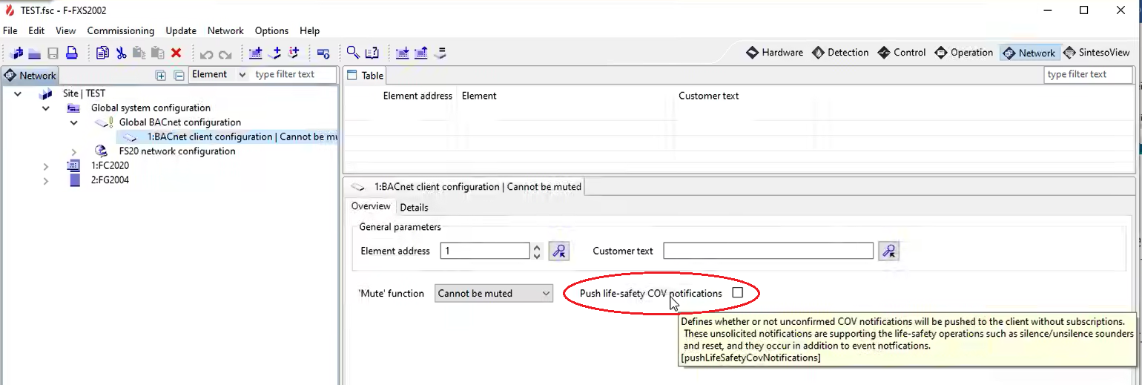This screenshot has width=1142, height=385.
Task: Click the Element address input field
Action: (485, 251)
